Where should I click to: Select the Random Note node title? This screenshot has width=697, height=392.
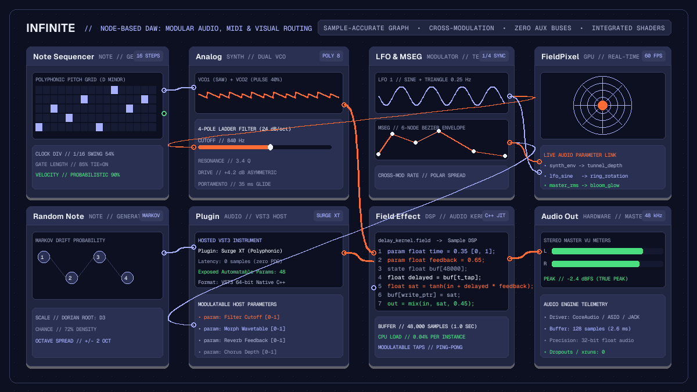pos(59,216)
